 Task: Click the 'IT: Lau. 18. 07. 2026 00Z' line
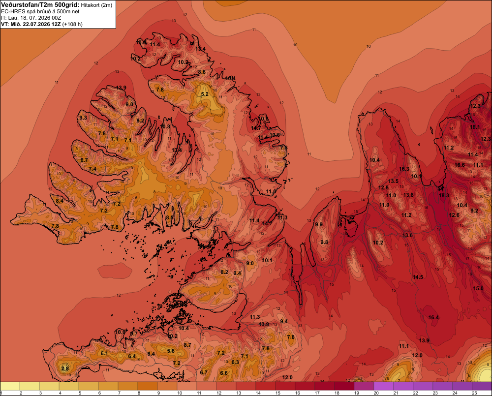[31, 18]
